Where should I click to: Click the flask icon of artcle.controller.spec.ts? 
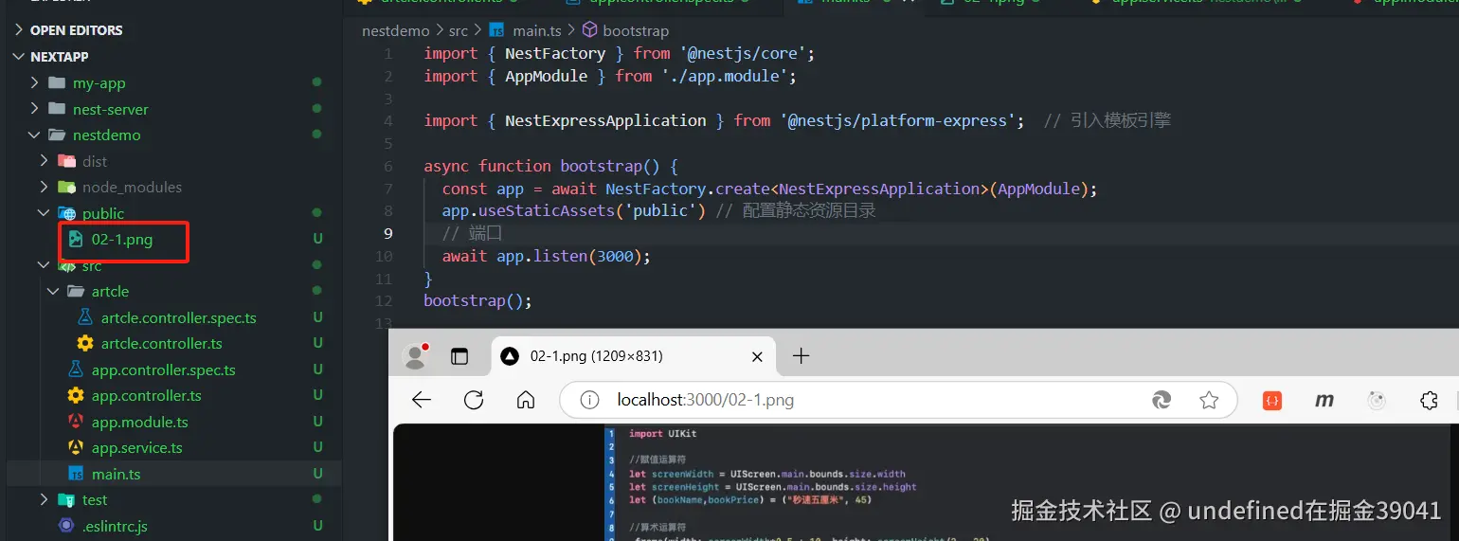pos(85,317)
